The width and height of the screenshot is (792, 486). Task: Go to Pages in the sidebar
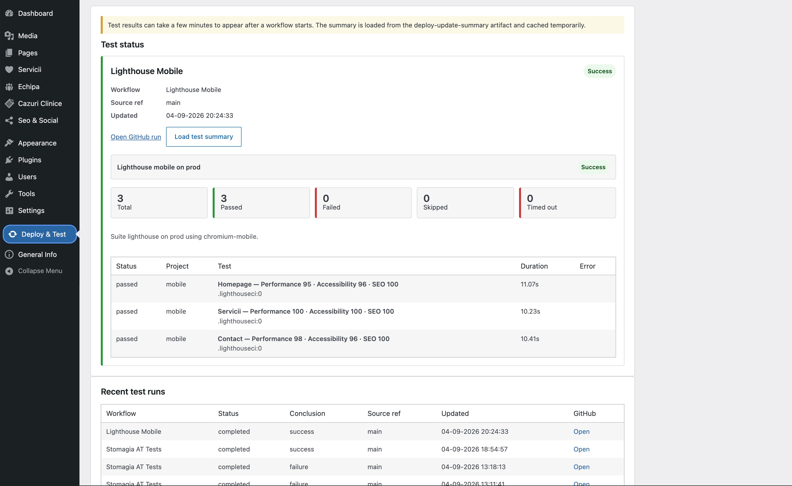pyautogui.click(x=39, y=53)
